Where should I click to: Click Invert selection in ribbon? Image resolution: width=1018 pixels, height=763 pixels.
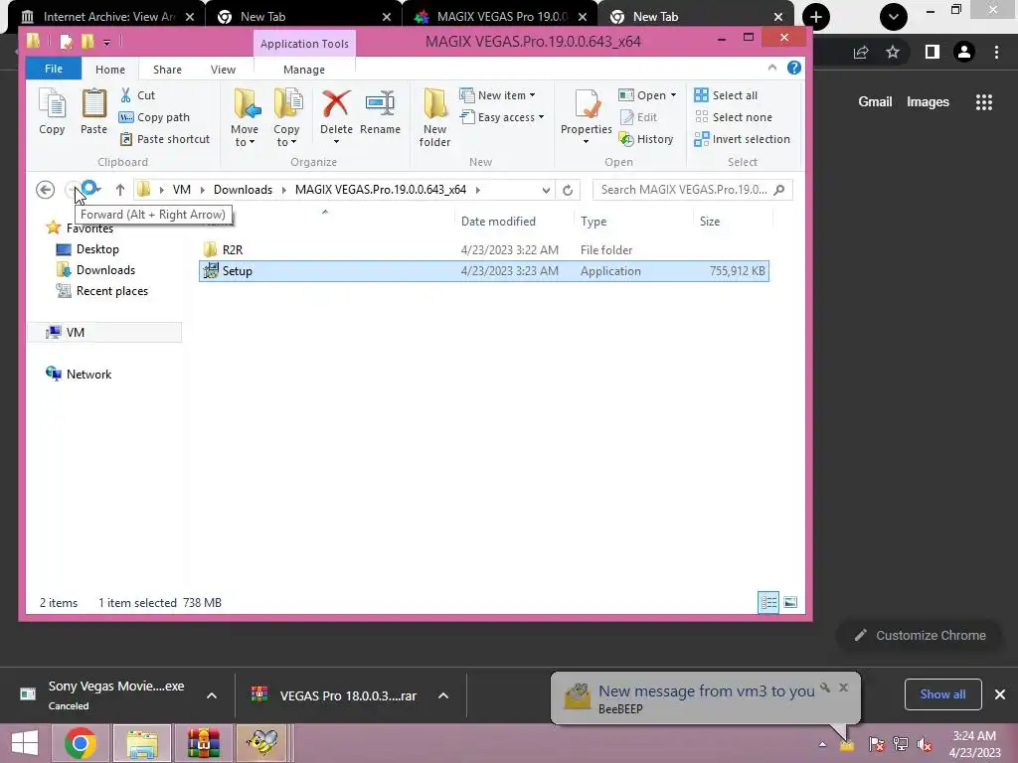click(742, 139)
